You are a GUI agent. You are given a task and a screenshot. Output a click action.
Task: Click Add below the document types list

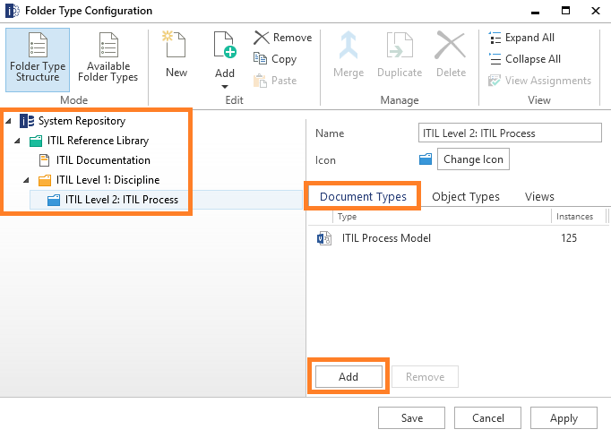(349, 377)
